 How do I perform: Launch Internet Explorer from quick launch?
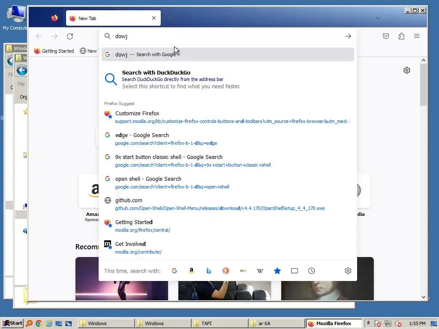(49, 324)
